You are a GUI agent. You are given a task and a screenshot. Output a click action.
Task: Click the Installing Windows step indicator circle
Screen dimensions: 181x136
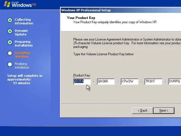pyautogui.click(x=10, y=53)
